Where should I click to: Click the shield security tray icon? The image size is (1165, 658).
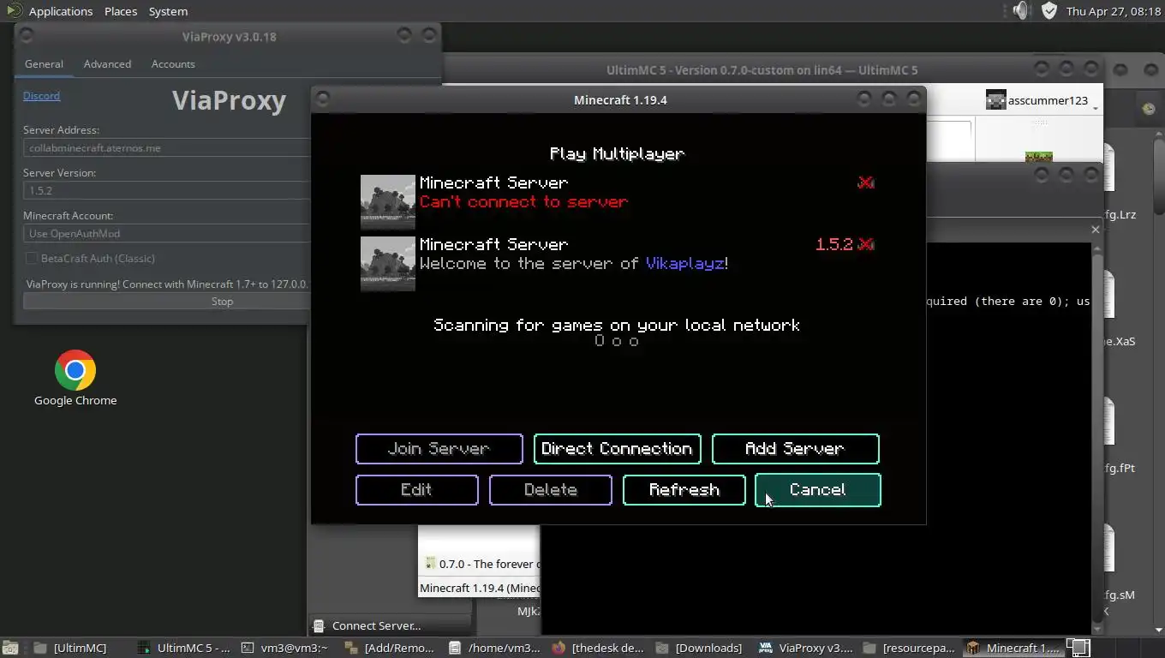click(x=1049, y=10)
